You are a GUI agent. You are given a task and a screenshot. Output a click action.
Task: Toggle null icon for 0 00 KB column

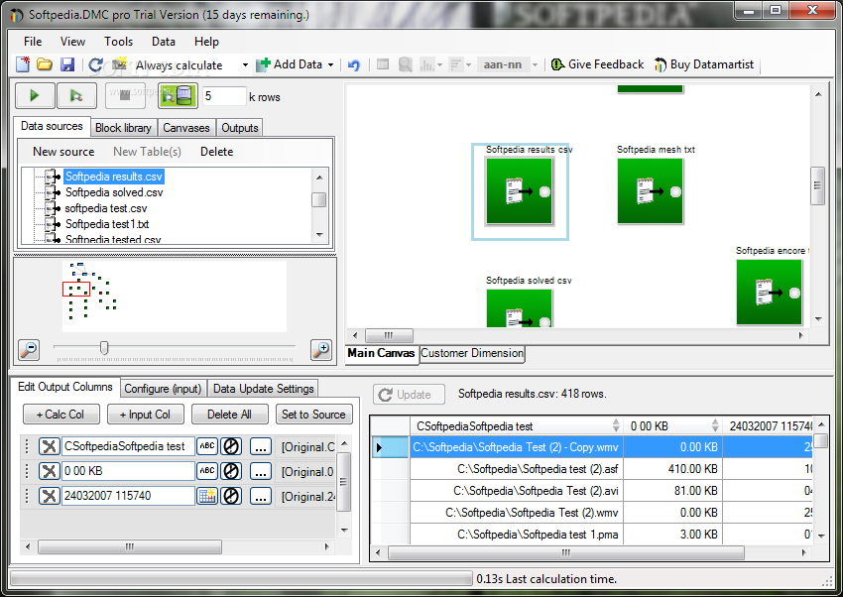[x=231, y=471]
